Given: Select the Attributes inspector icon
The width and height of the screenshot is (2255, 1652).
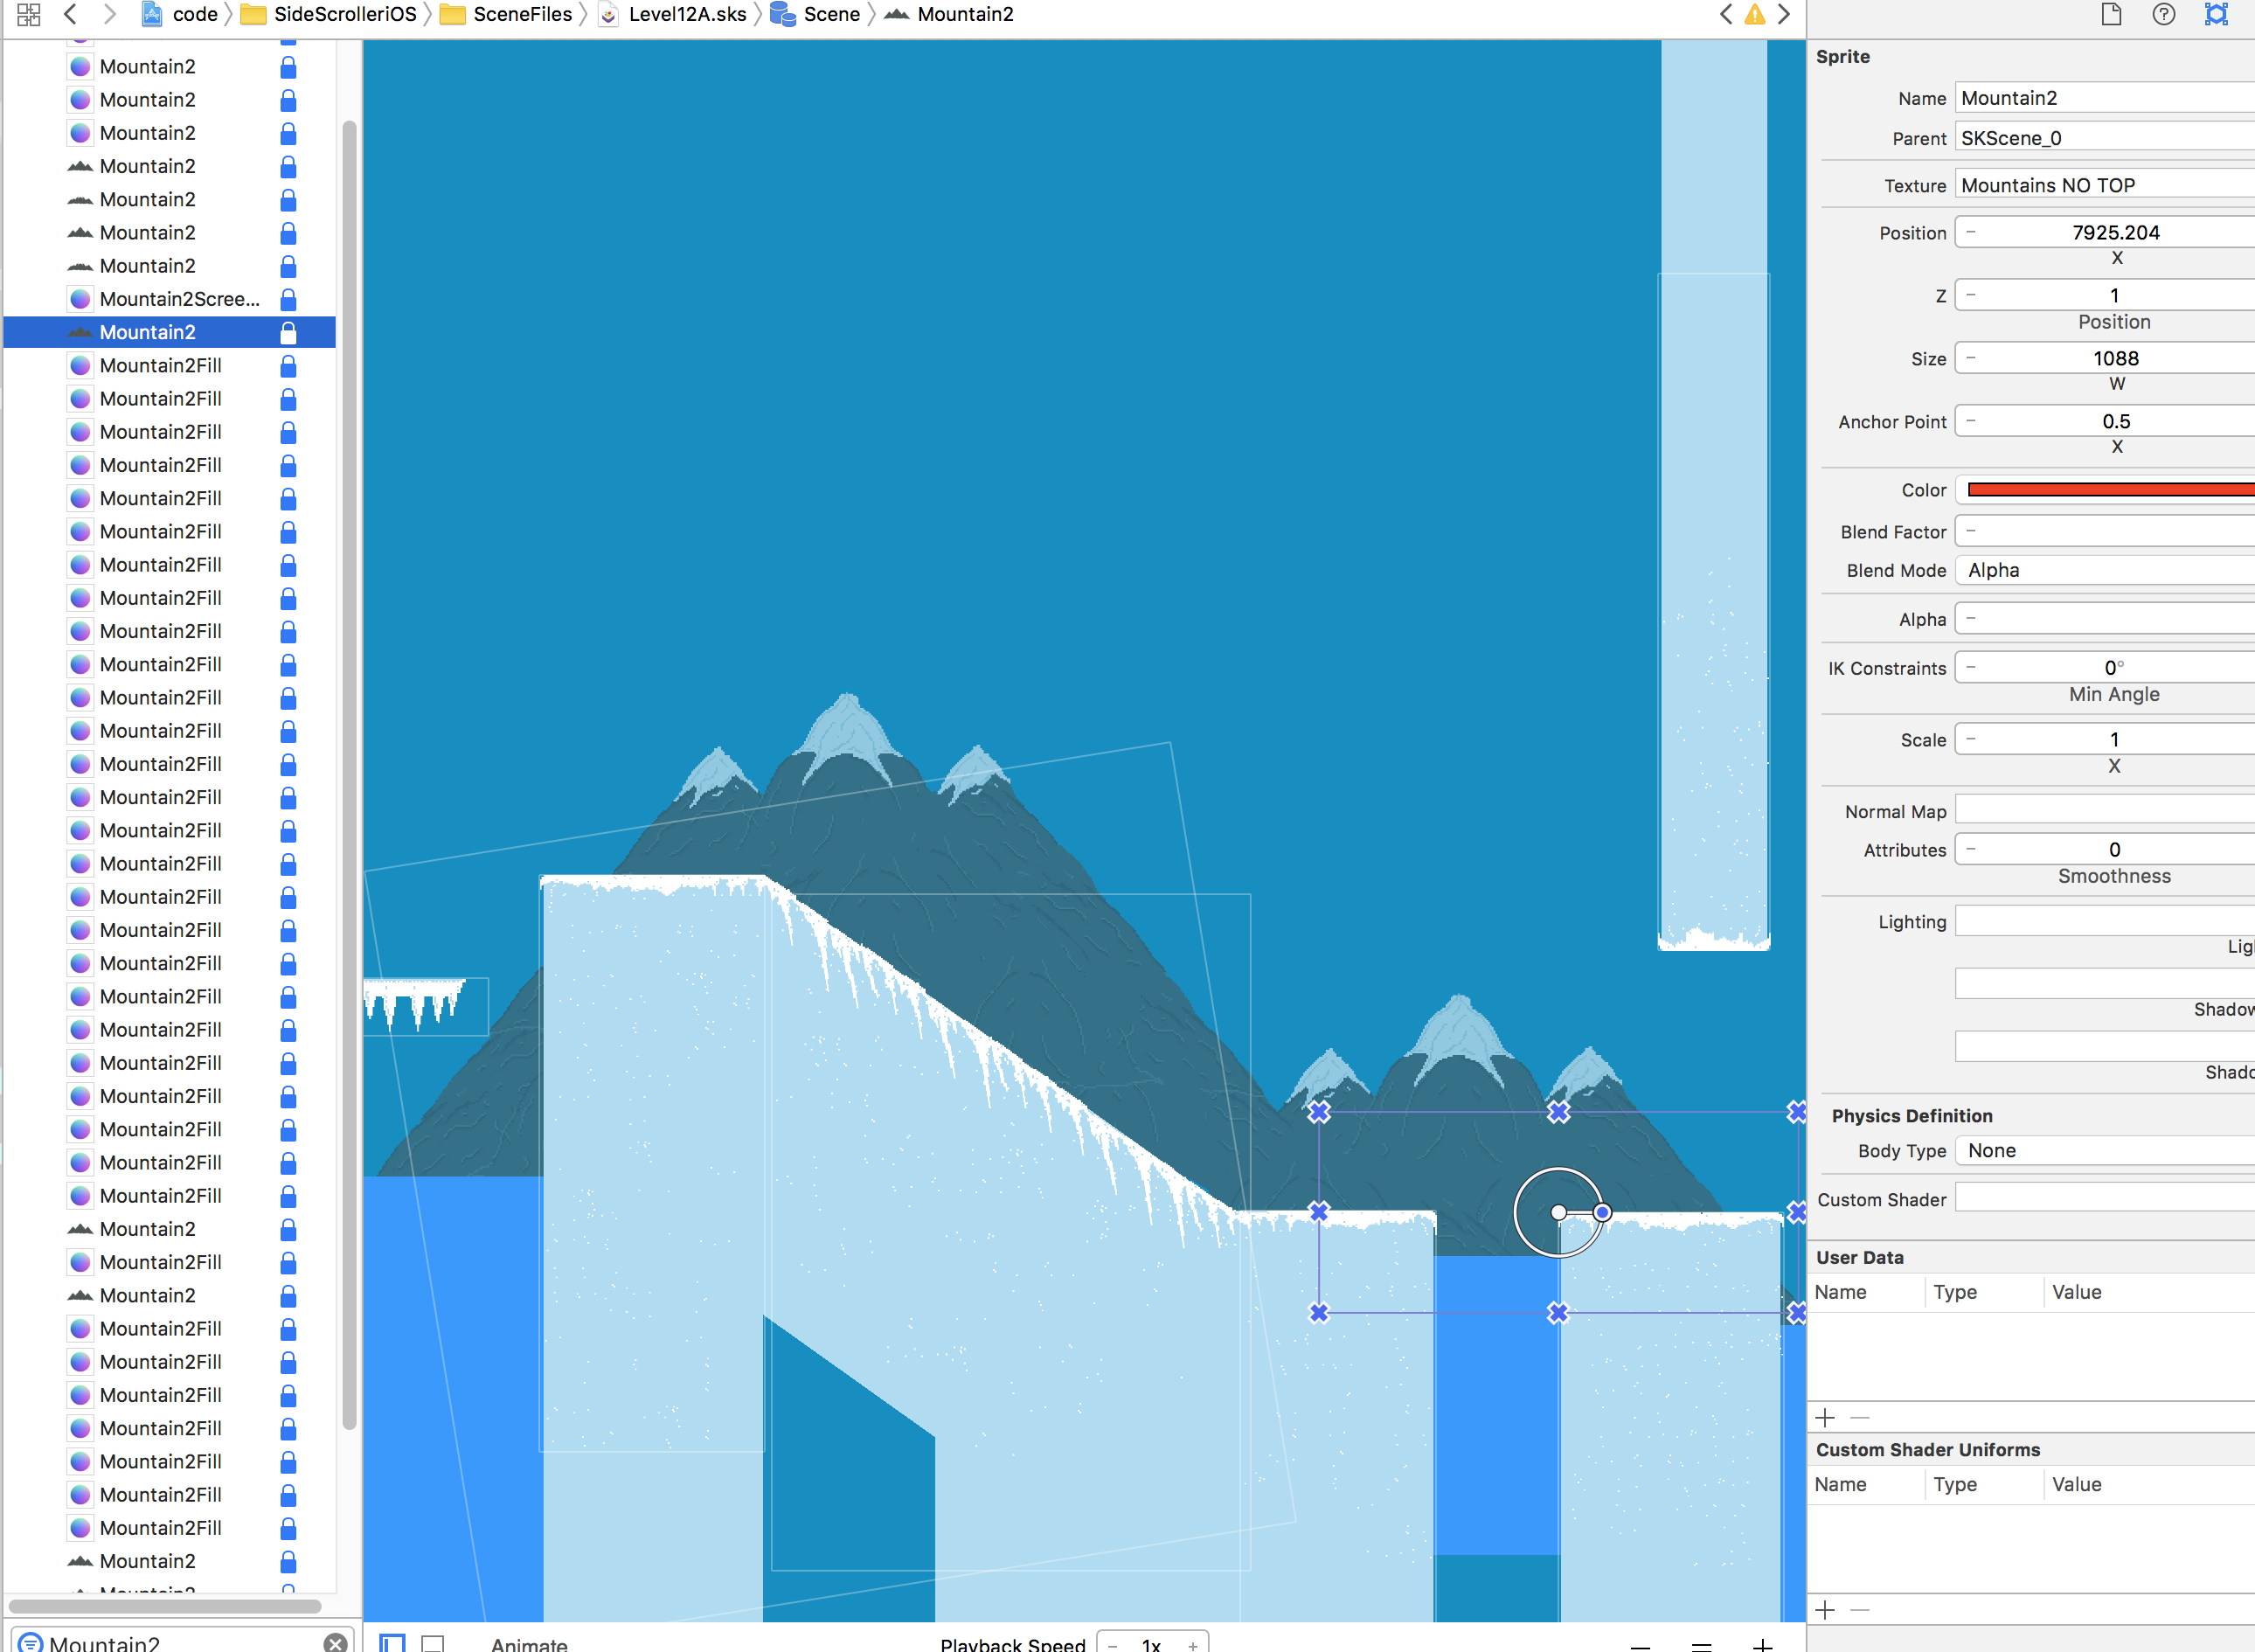Looking at the screenshot, I should (2216, 14).
